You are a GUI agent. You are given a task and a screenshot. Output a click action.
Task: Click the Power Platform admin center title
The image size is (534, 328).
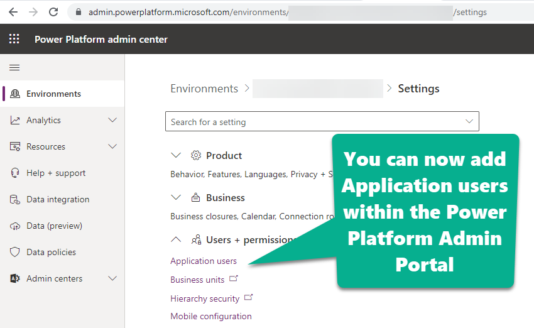[x=101, y=39]
